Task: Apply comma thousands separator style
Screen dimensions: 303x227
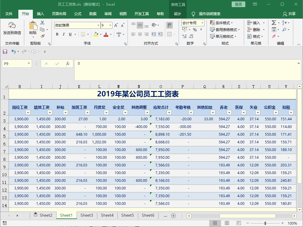Action: [x=201, y=30]
